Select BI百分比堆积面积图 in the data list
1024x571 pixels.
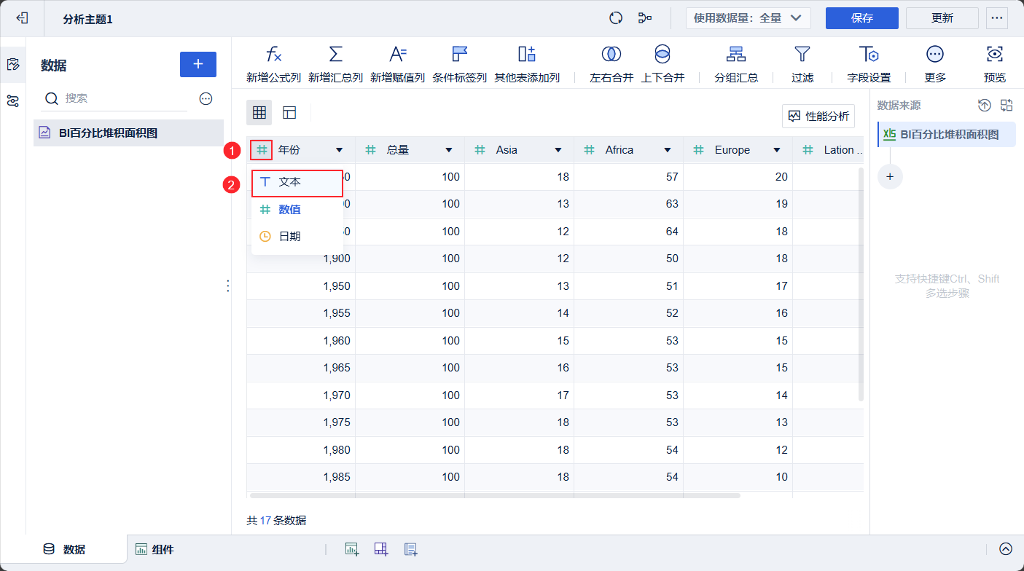128,133
